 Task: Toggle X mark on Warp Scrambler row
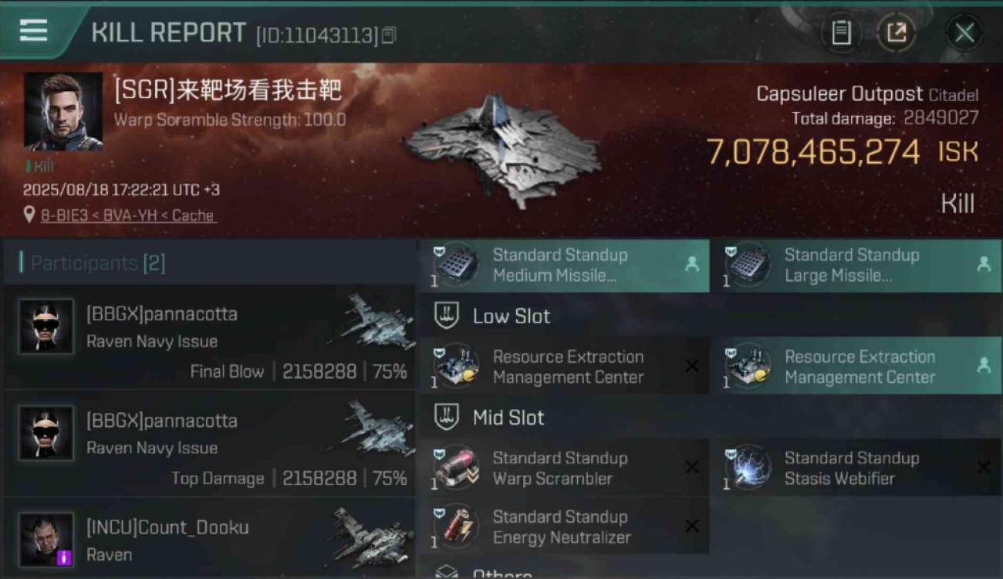point(692,467)
